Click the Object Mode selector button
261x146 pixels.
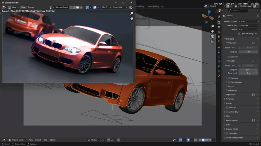coord(16,140)
